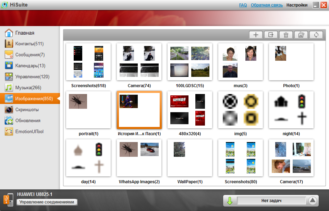Select the Photo(1) album
The image size is (329, 211).
(x=291, y=62)
